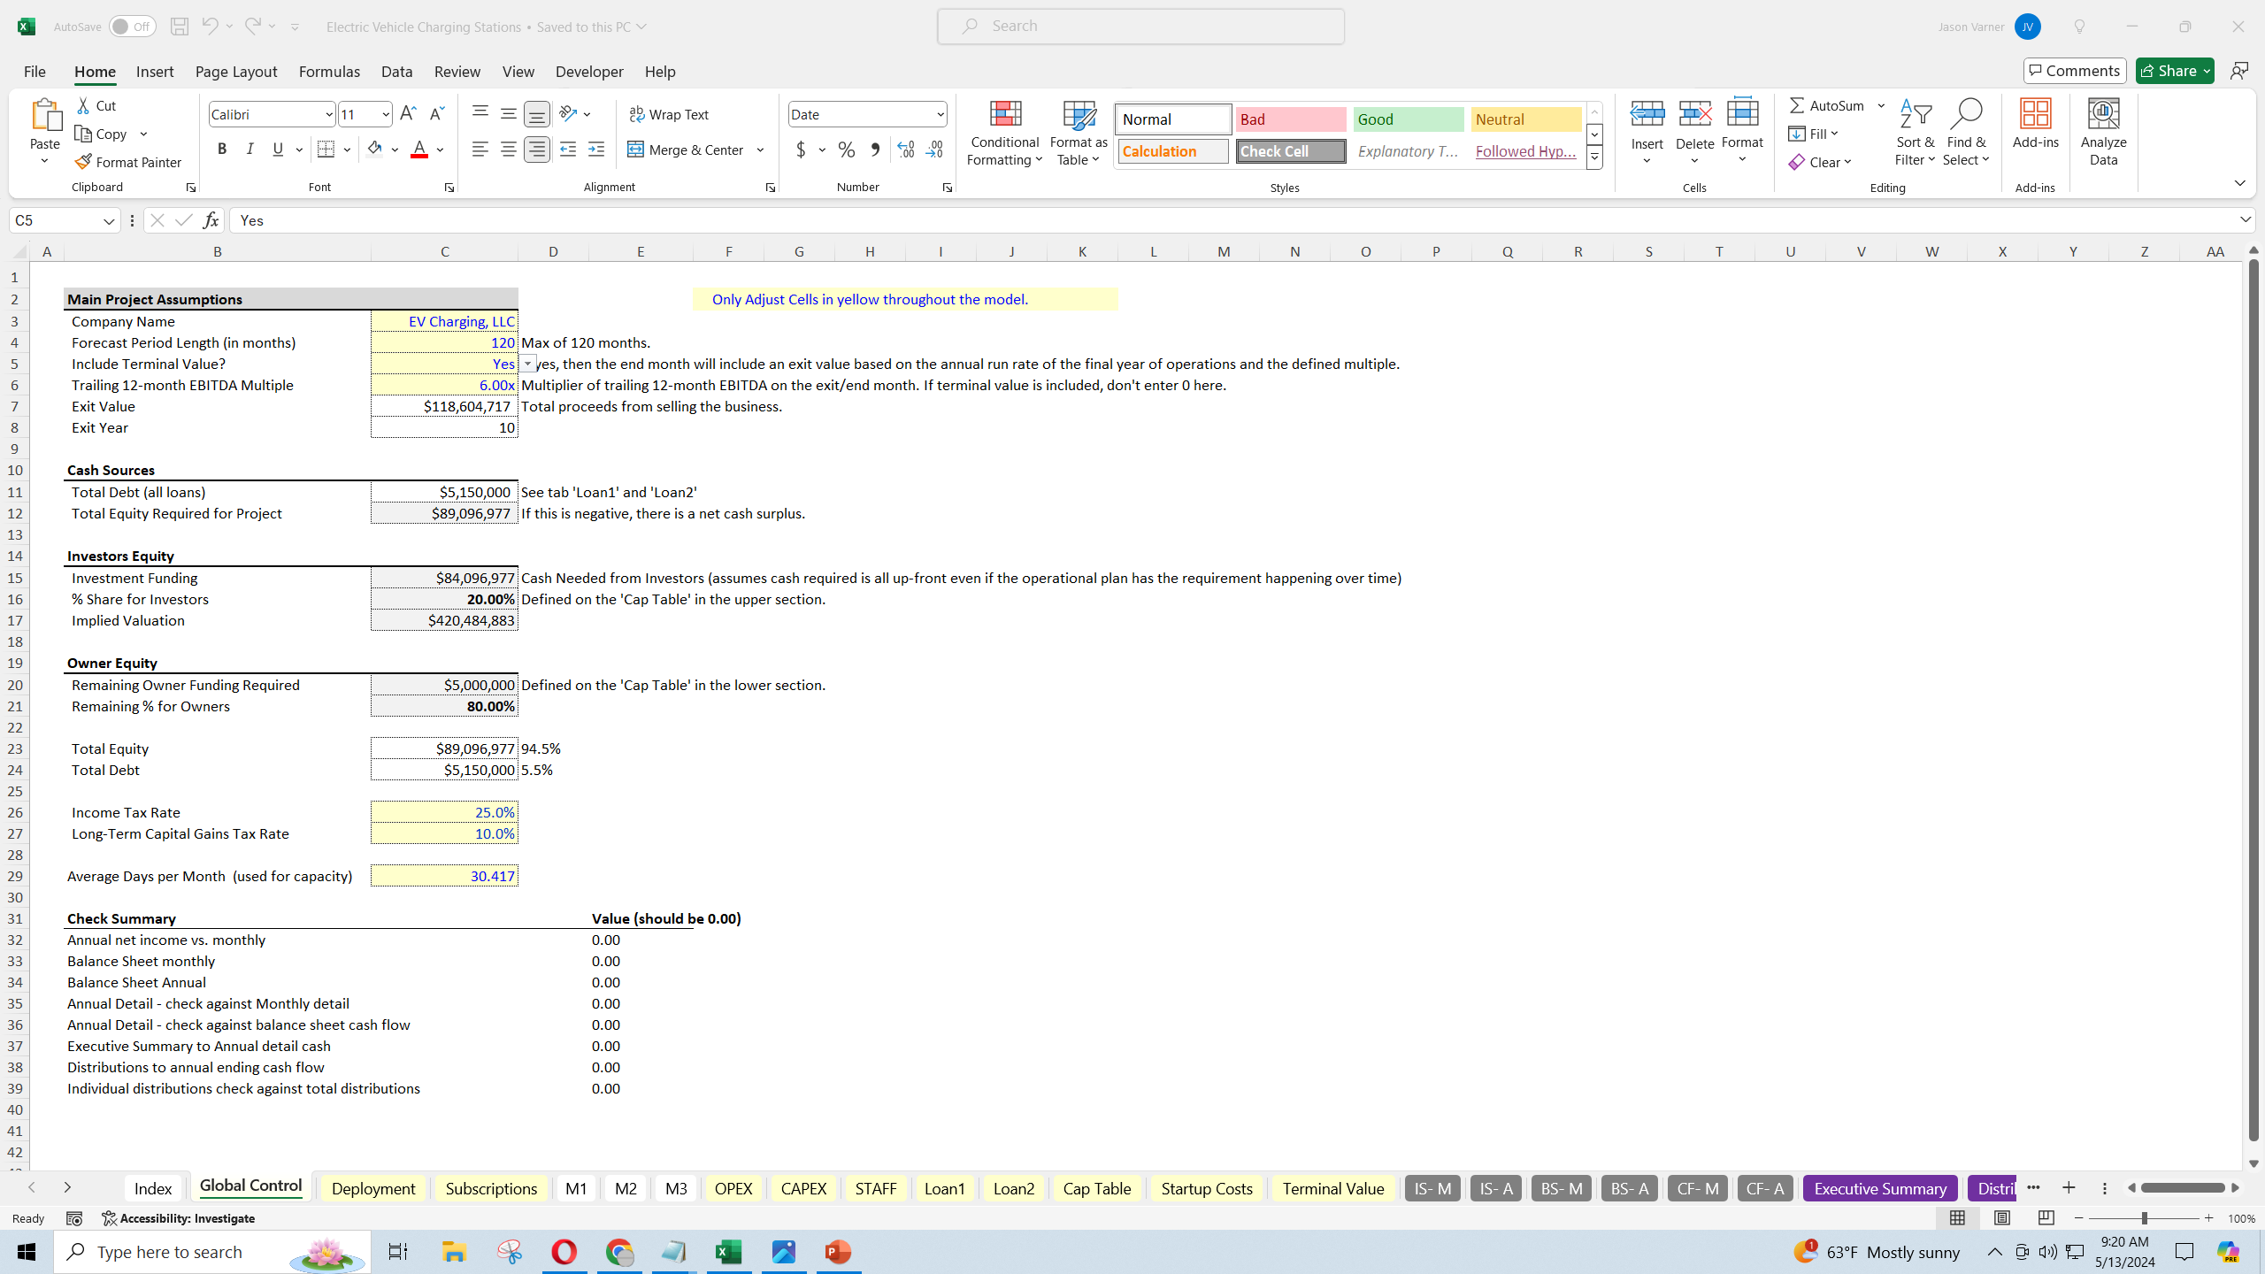This screenshot has height=1274, width=2265.
Task: Click the vertical scrollbar thumb
Action: [2253, 699]
